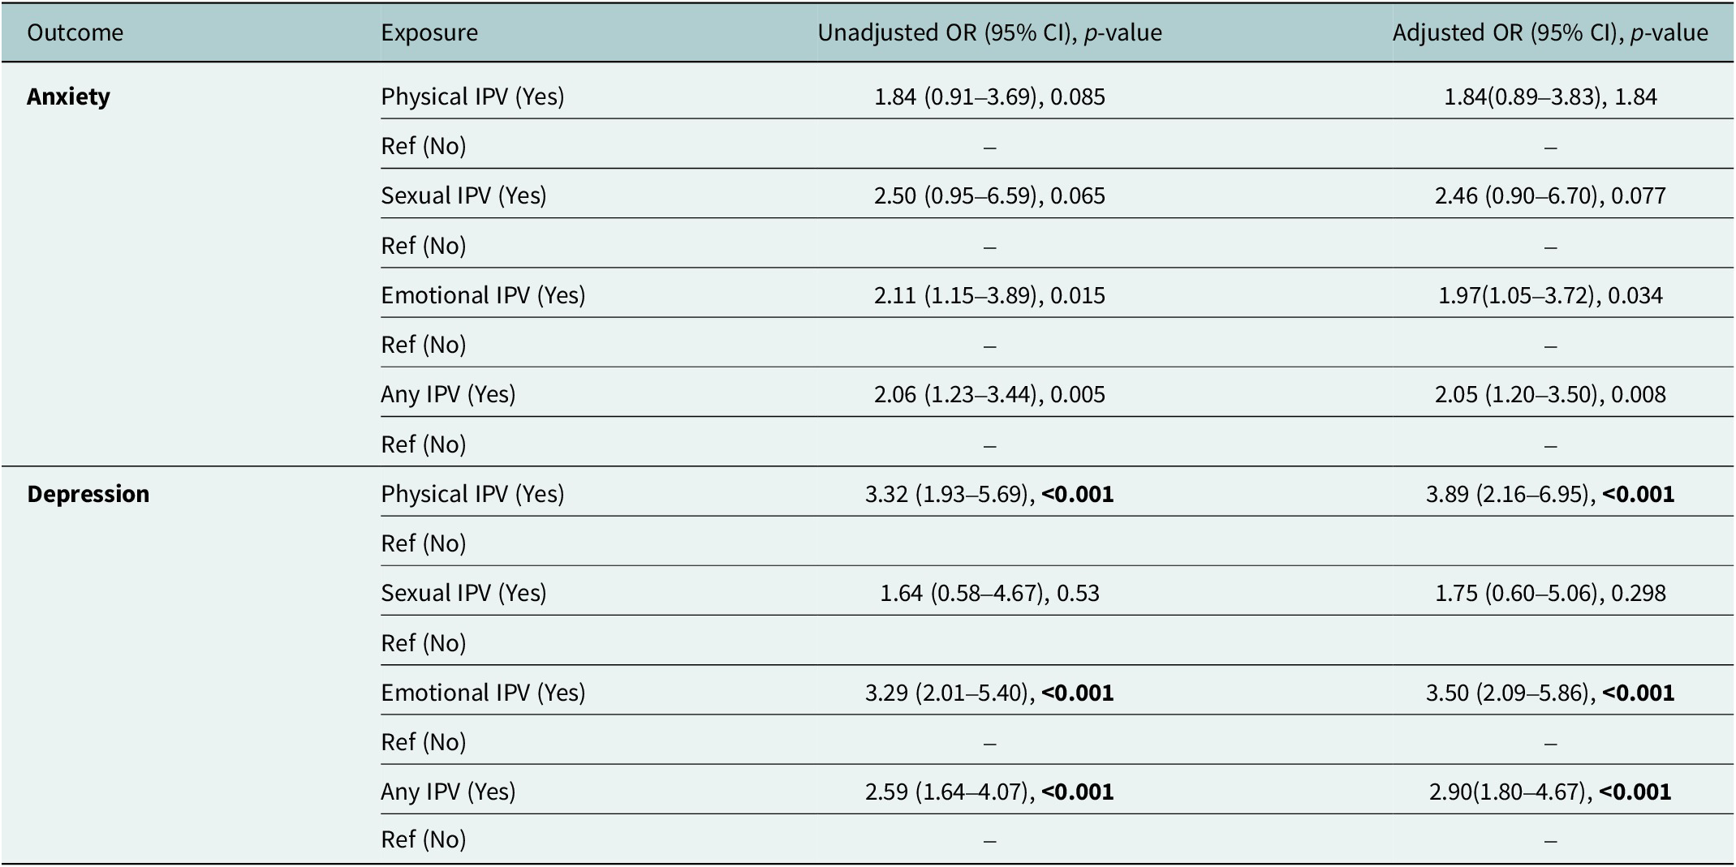The width and height of the screenshot is (1736, 867).
Task: Click the Outcome column header
Action: (75, 32)
